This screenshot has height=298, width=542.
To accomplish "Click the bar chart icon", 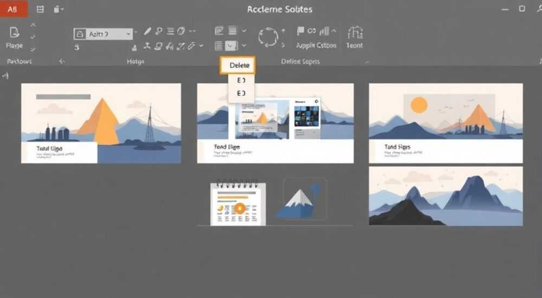I will click(324, 31).
